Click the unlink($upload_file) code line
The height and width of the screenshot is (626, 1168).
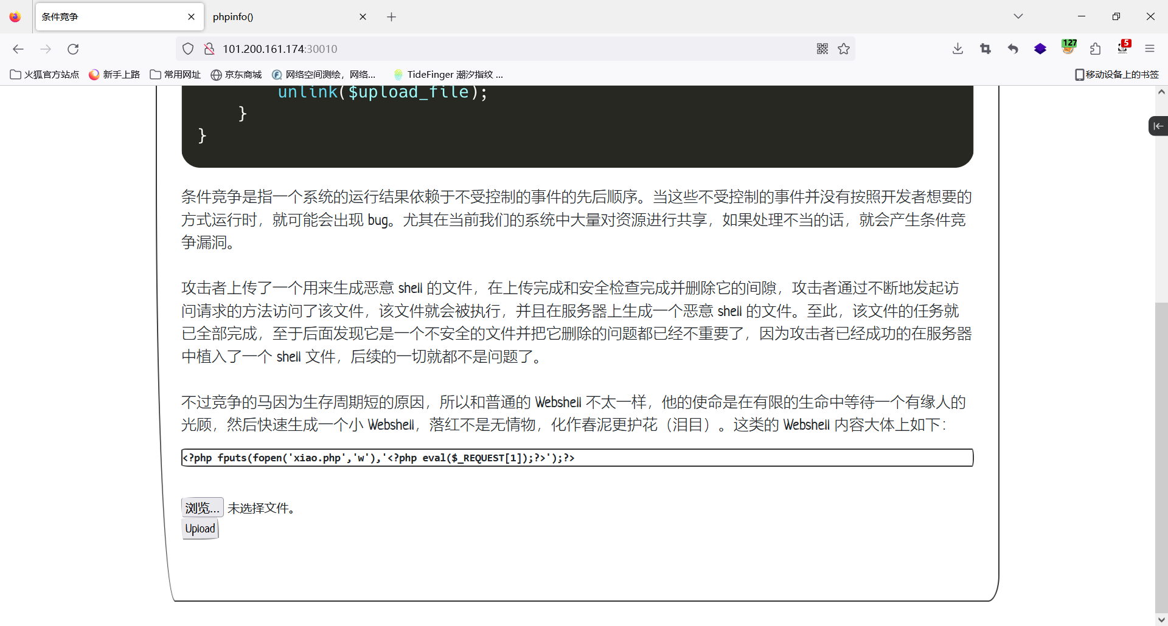[x=382, y=92]
